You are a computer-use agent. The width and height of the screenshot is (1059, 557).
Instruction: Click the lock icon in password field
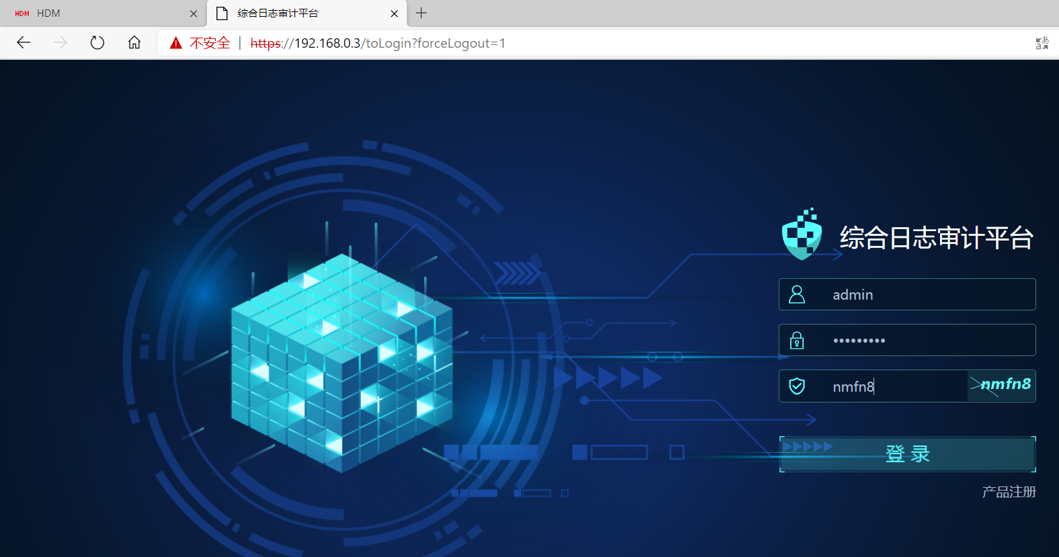[797, 340]
